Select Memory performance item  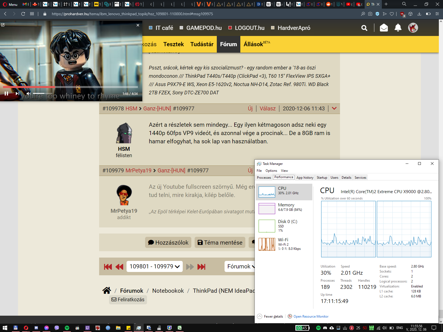click(x=284, y=209)
